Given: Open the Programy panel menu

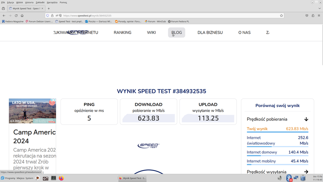Looking at the screenshot, I should coord(8,178).
